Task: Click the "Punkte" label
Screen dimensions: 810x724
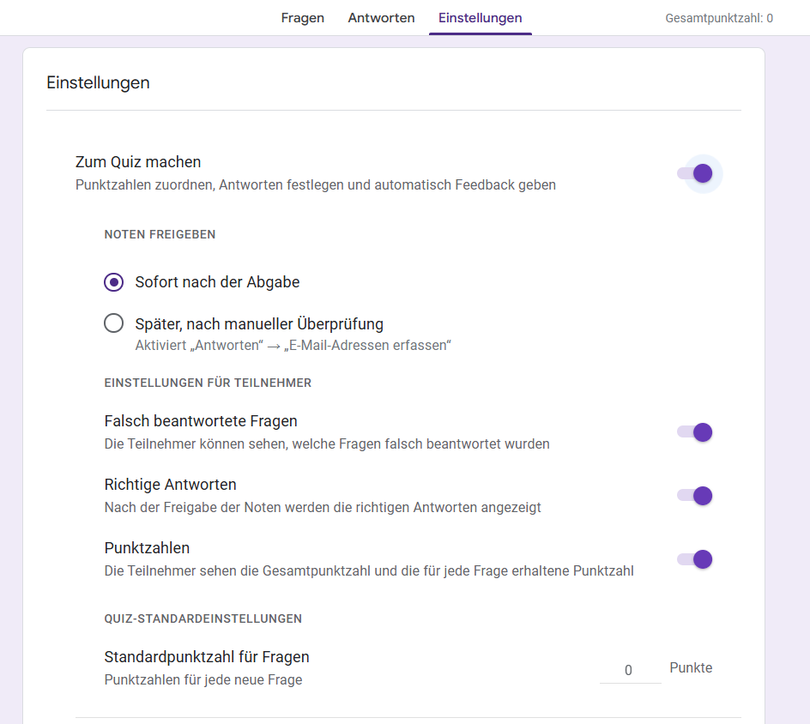Action: pyautogui.click(x=690, y=667)
